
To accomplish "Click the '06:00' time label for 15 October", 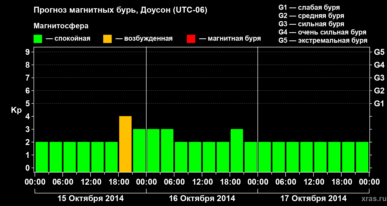I will tap(63, 182).
